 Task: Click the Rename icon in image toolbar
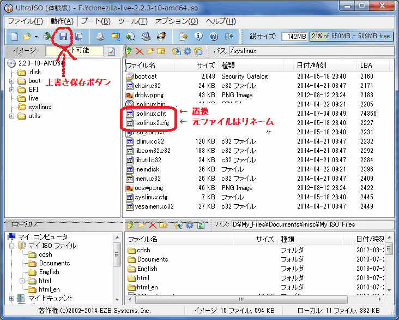point(161,51)
